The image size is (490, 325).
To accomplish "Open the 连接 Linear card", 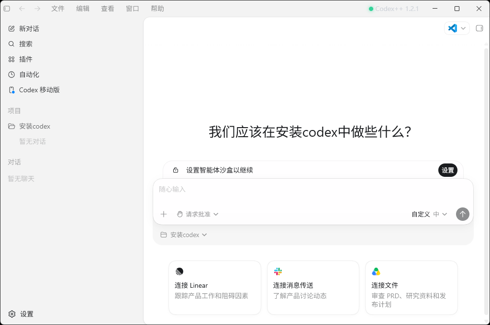I will [x=215, y=288].
